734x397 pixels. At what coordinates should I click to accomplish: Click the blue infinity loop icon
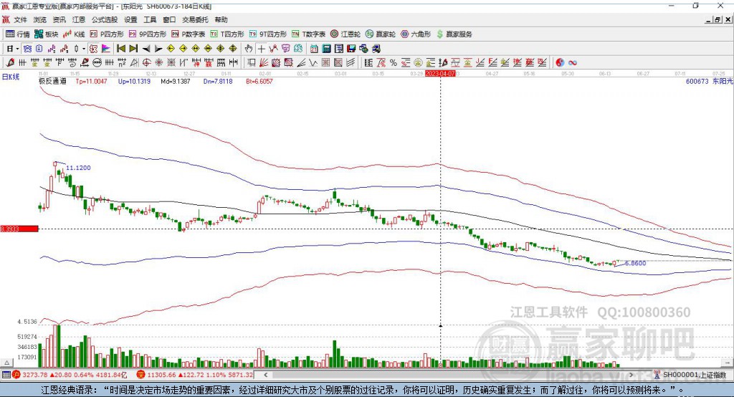point(573,63)
